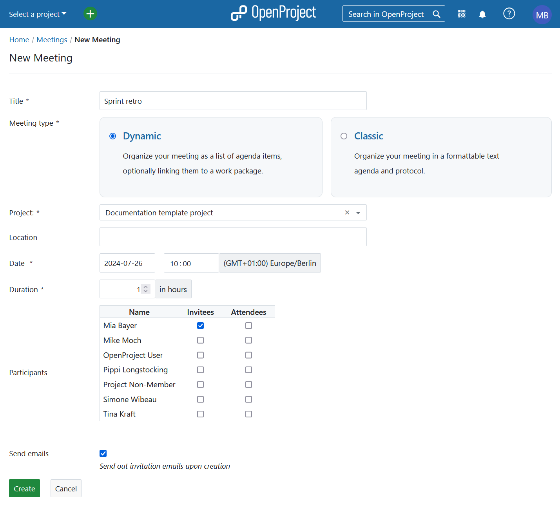Click the green plus create icon
Screen dimensions: 560x509
[x=90, y=14]
